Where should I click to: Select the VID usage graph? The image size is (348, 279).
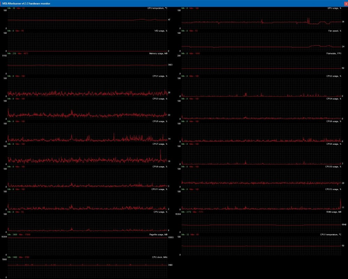coord(87,42)
